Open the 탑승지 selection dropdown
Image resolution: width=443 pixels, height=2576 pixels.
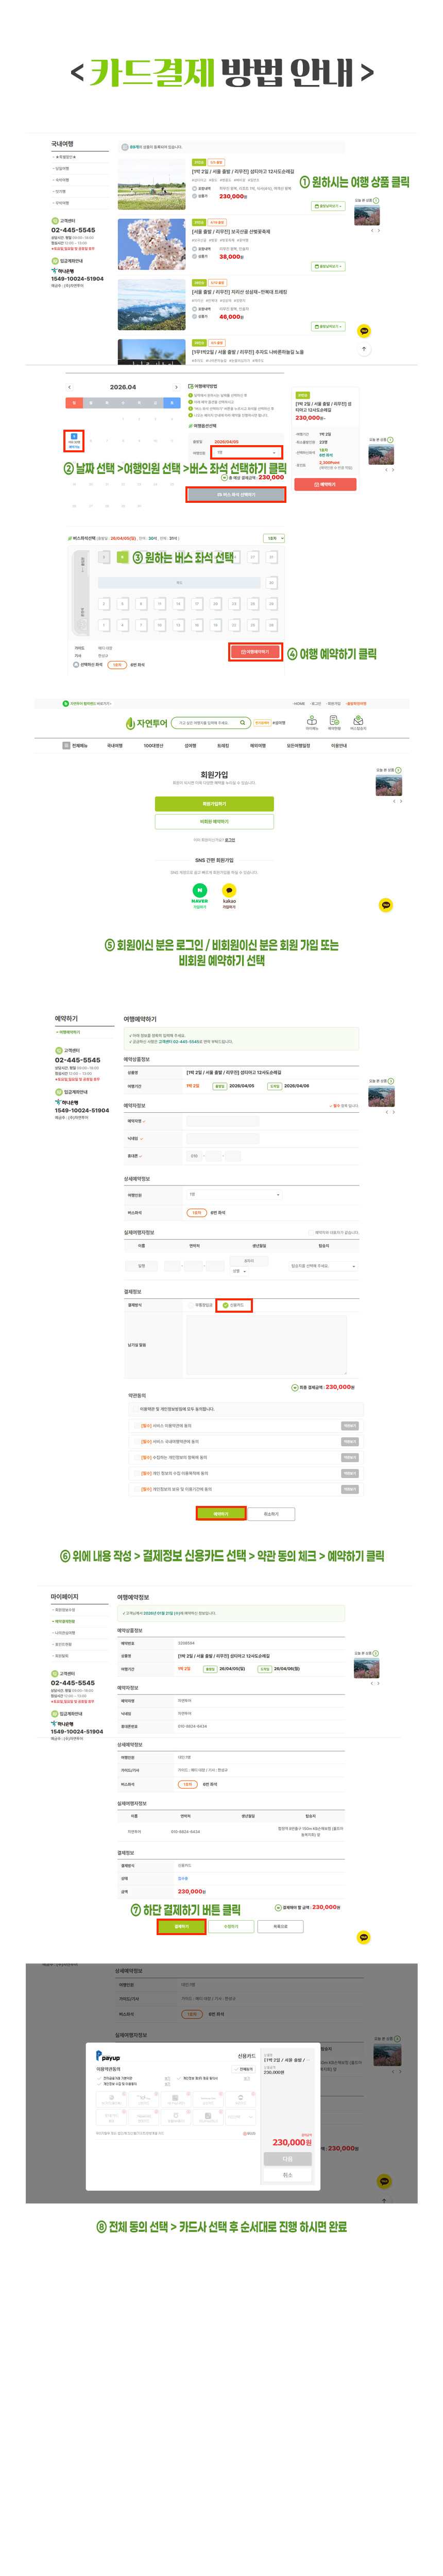click(323, 1266)
